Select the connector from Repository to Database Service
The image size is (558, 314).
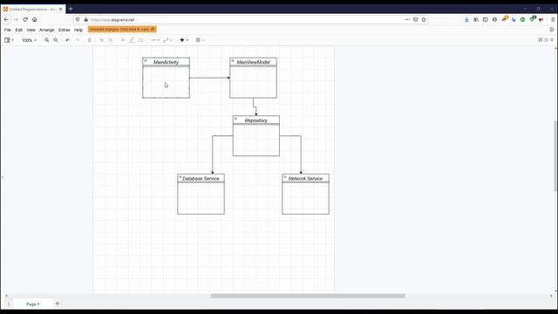tap(213, 154)
